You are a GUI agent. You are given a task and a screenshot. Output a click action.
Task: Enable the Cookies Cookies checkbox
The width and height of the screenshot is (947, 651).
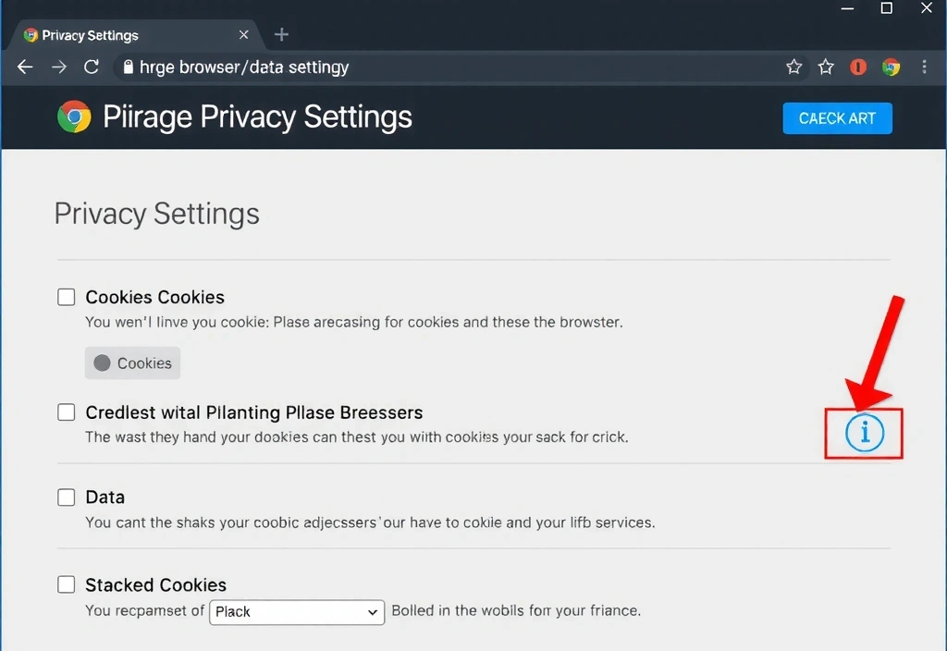[66, 297]
